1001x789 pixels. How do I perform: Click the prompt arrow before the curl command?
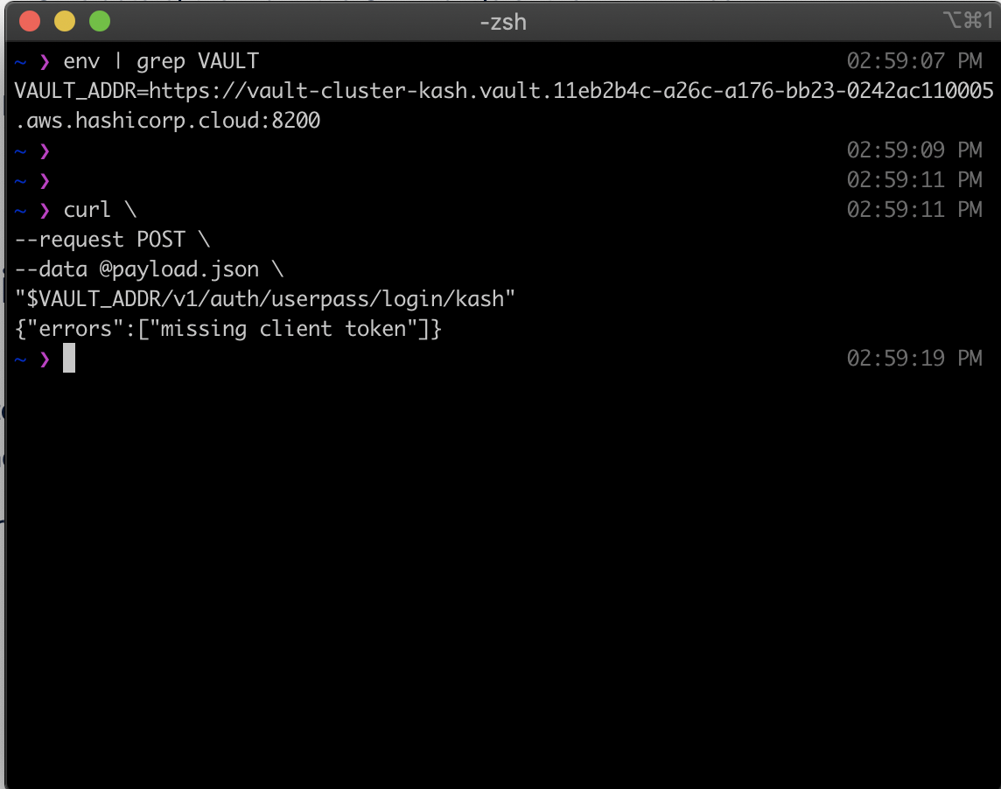(45, 210)
